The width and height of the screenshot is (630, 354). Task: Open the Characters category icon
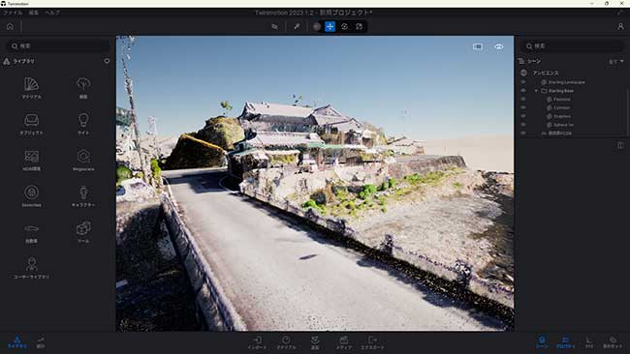click(x=83, y=195)
